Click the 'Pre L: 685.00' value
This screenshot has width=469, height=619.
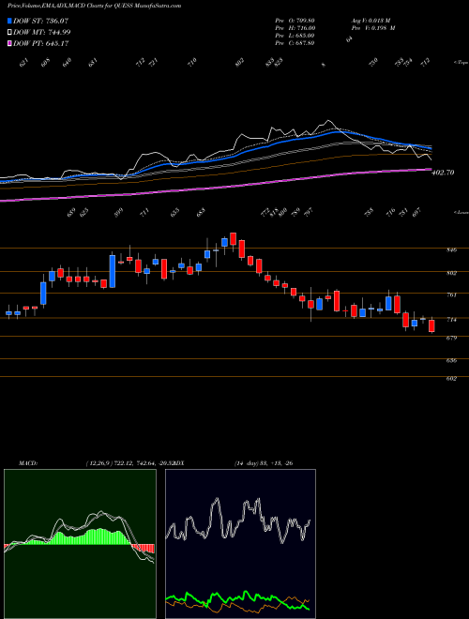click(x=295, y=36)
